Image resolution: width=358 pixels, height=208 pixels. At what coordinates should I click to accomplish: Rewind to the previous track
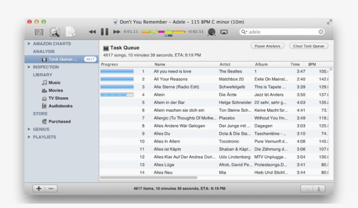point(92,32)
